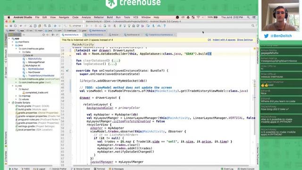This screenshot has height=170, width=302.
Task: Collapse the Gradle Scripts node
Action: [x=9, y=103]
